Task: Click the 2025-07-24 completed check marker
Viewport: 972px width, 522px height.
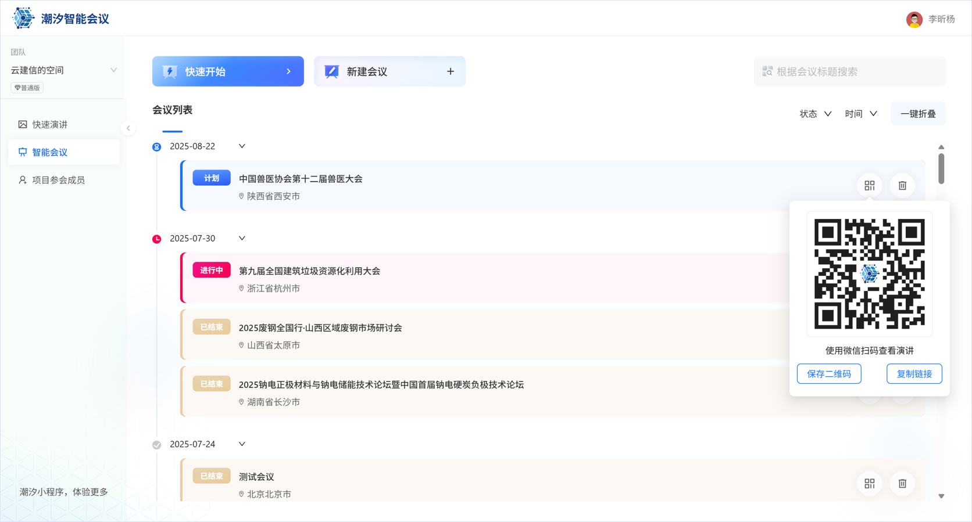Action: 156,445
